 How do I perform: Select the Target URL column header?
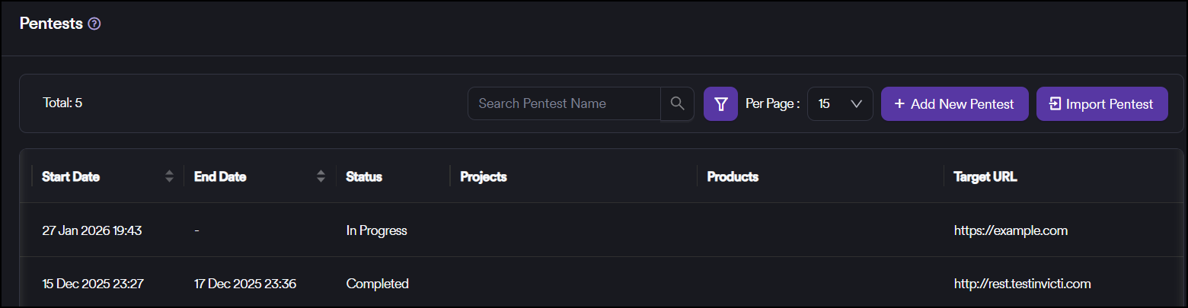click(x=985, y=176)
